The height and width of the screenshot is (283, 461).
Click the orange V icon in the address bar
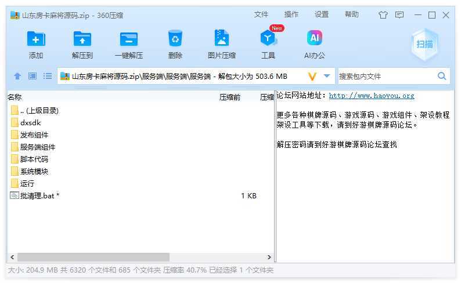point(312,77)
